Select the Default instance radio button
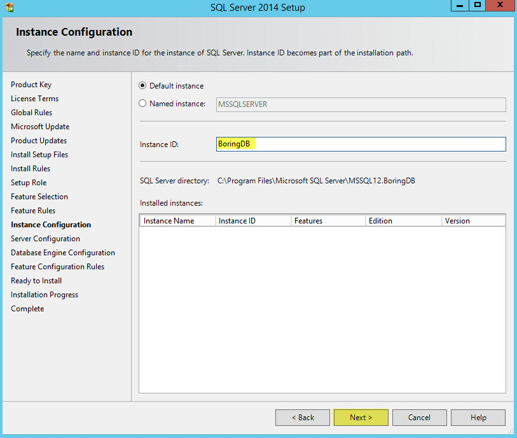Viewport: 517px width, 438px height. (142, 86)
